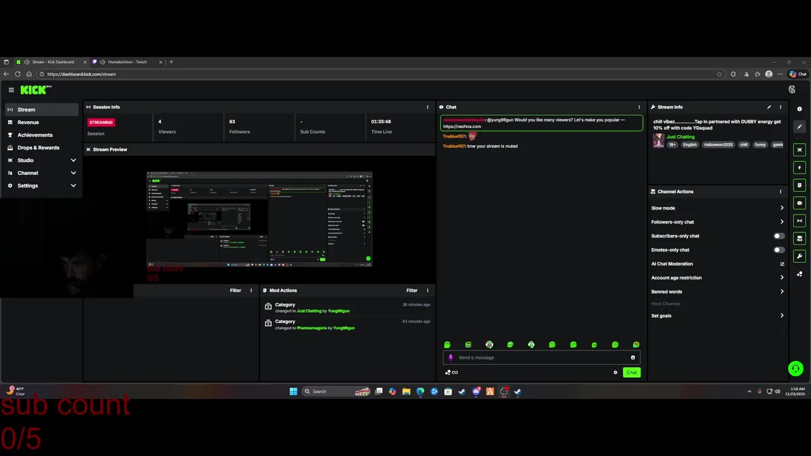Click the lightning bolt icon in right sidebar
Screen dimensions: 811x456
pyautogui.click(x=800, y=168)
